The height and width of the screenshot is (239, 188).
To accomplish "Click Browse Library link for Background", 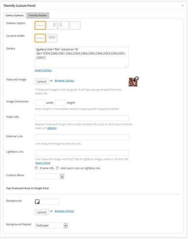I will tap(64, 211).
